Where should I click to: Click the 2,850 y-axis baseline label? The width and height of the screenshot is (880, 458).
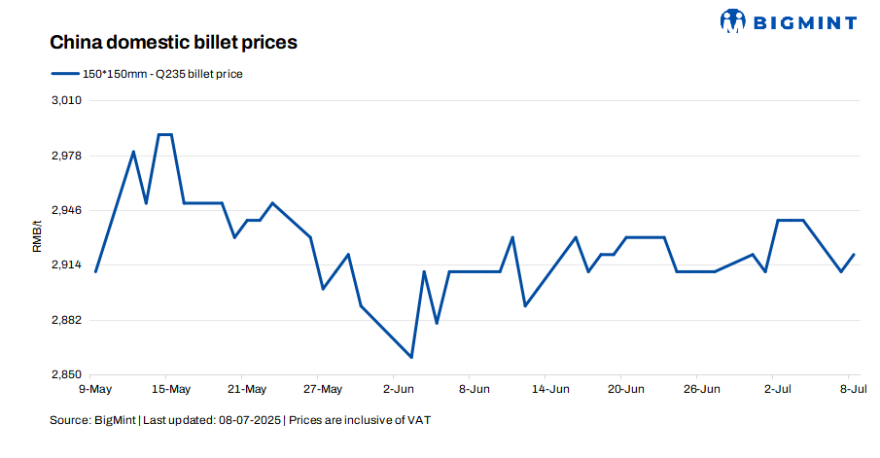point(66,374)
